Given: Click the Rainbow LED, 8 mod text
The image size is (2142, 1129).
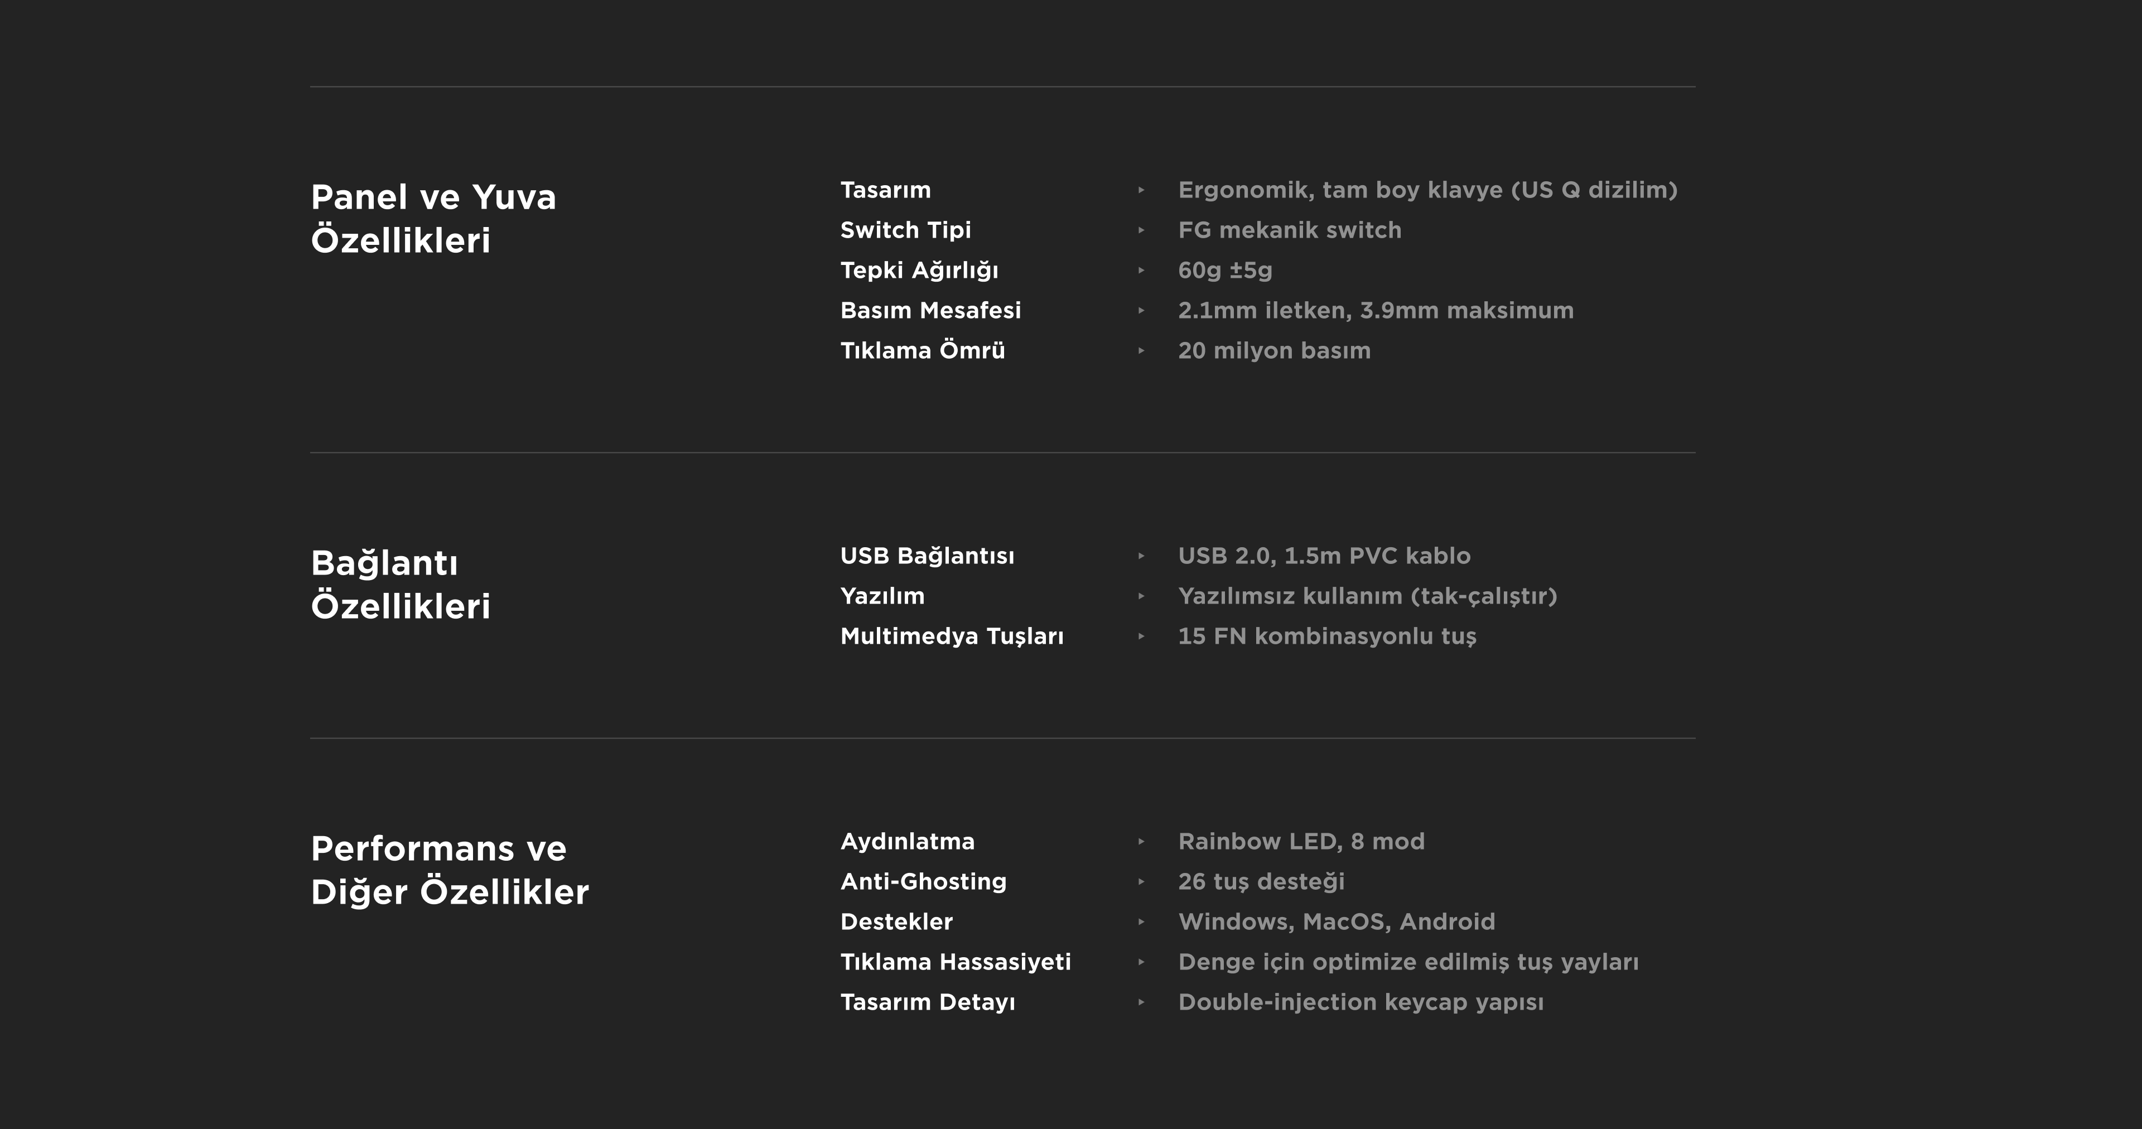Looking at the screenshot, I should [1300, 841].
